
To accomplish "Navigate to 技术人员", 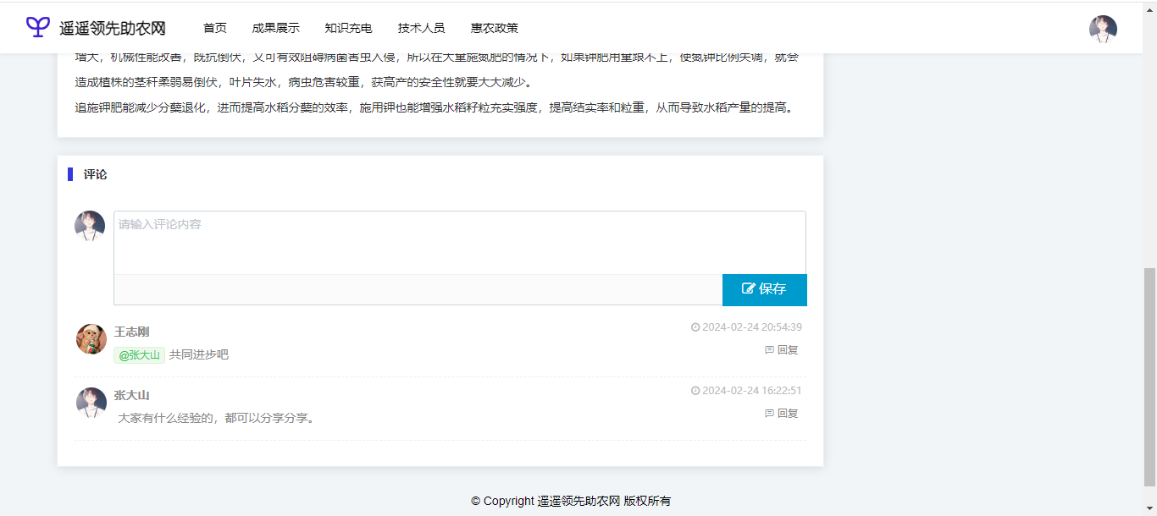I will coord(421,28).
